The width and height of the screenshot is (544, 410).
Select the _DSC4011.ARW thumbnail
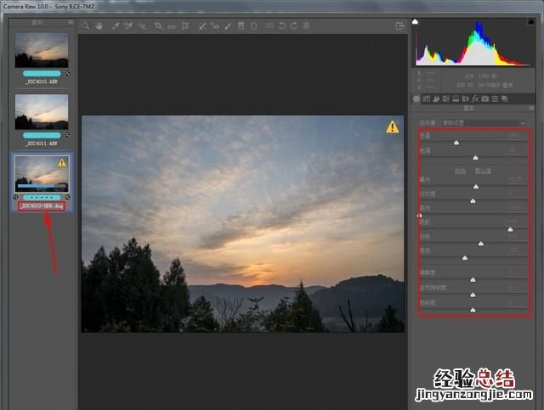click(42, 111)
